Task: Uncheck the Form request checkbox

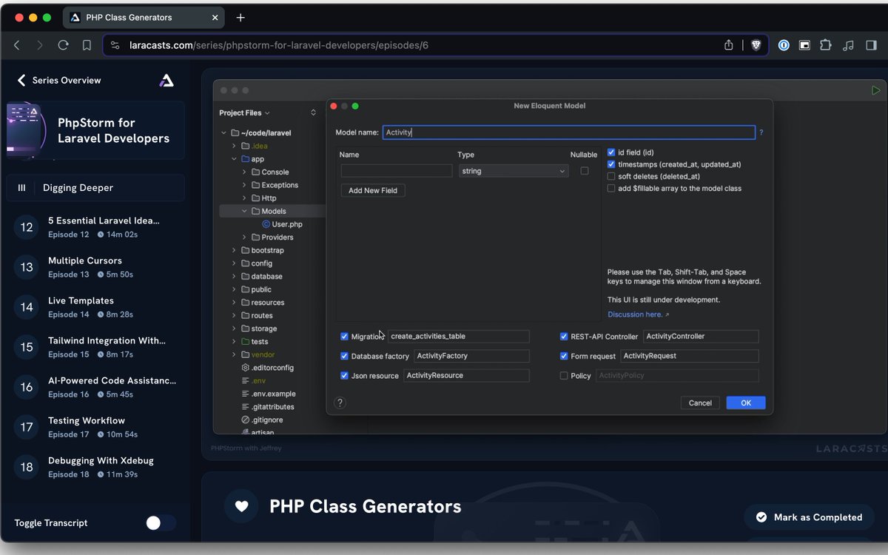Action: tap(564, 356)
